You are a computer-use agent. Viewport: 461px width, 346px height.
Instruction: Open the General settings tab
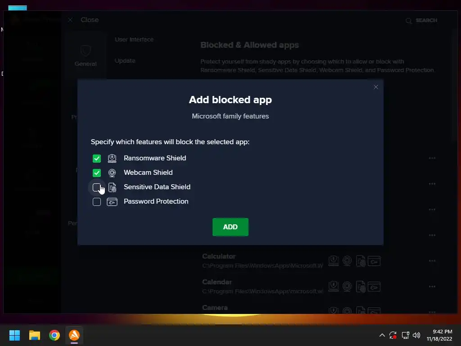tap(86, 55)
